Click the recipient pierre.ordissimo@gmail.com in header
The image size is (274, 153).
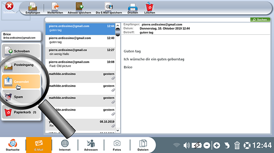(162, 24)
